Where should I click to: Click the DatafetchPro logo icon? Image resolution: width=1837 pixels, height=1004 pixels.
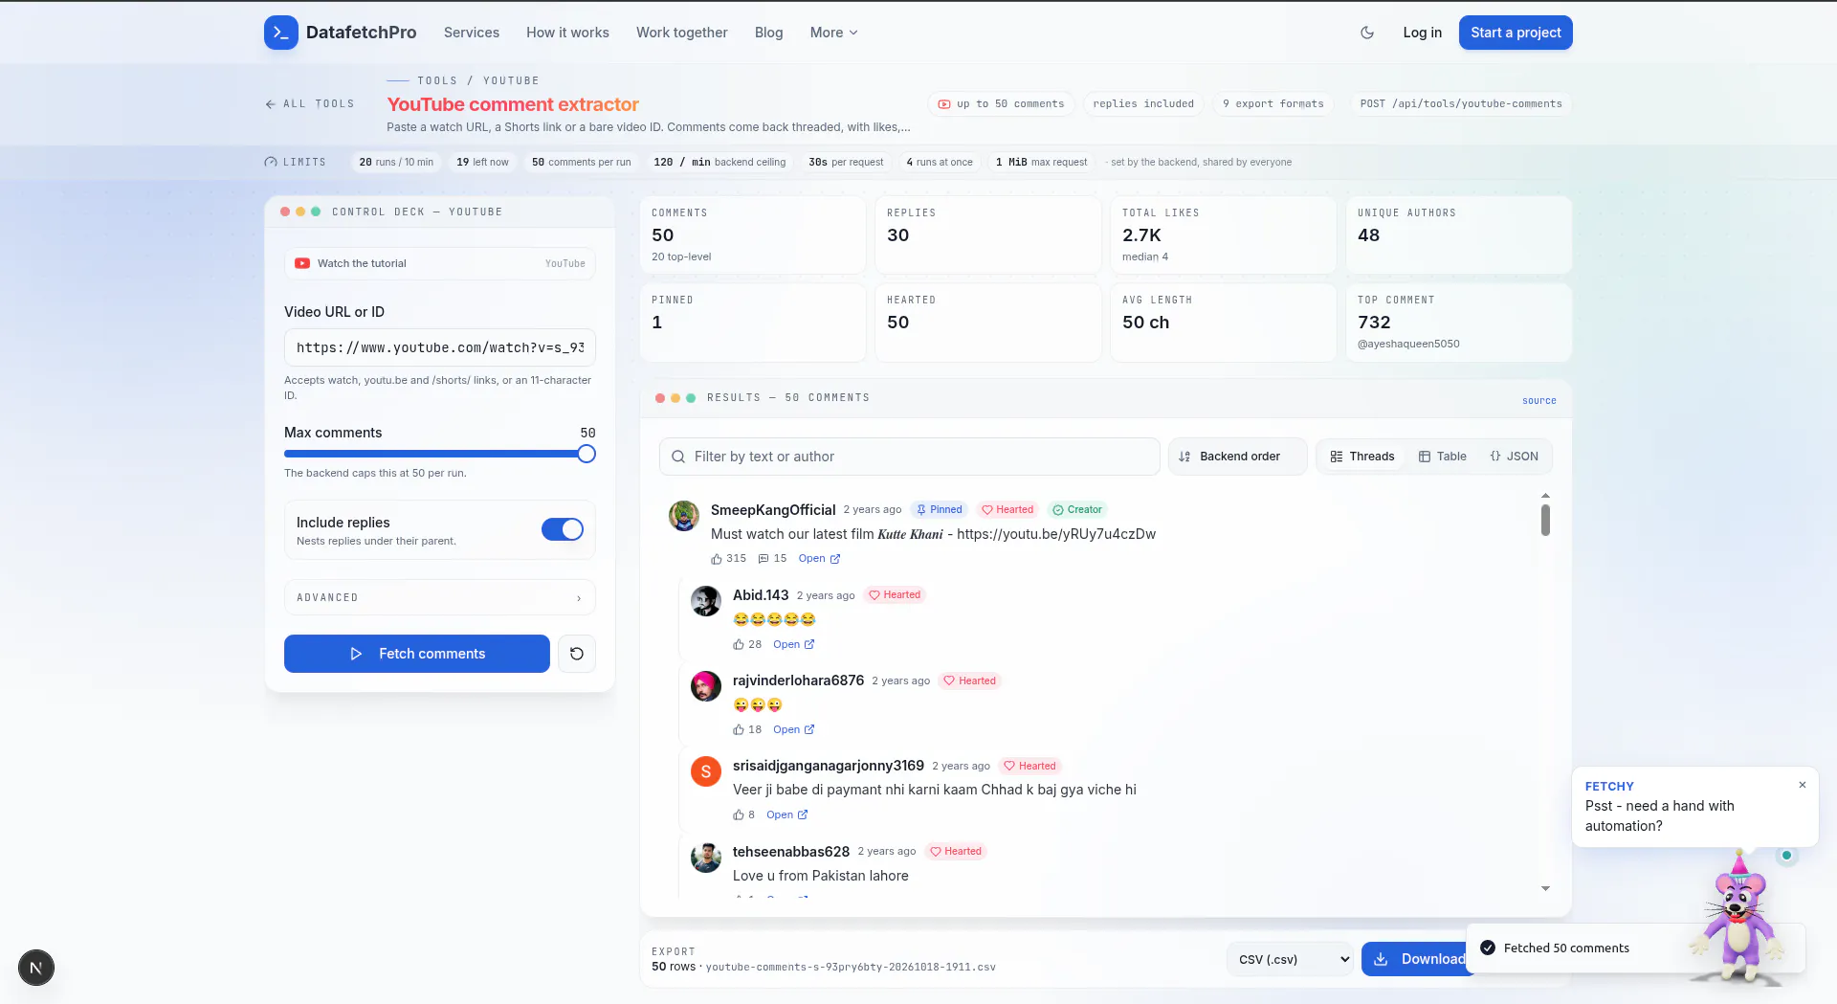(x=280, y=33)
